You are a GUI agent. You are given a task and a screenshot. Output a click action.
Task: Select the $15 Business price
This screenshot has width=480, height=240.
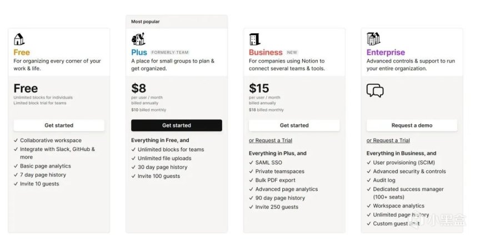click(x=259, y=88)
